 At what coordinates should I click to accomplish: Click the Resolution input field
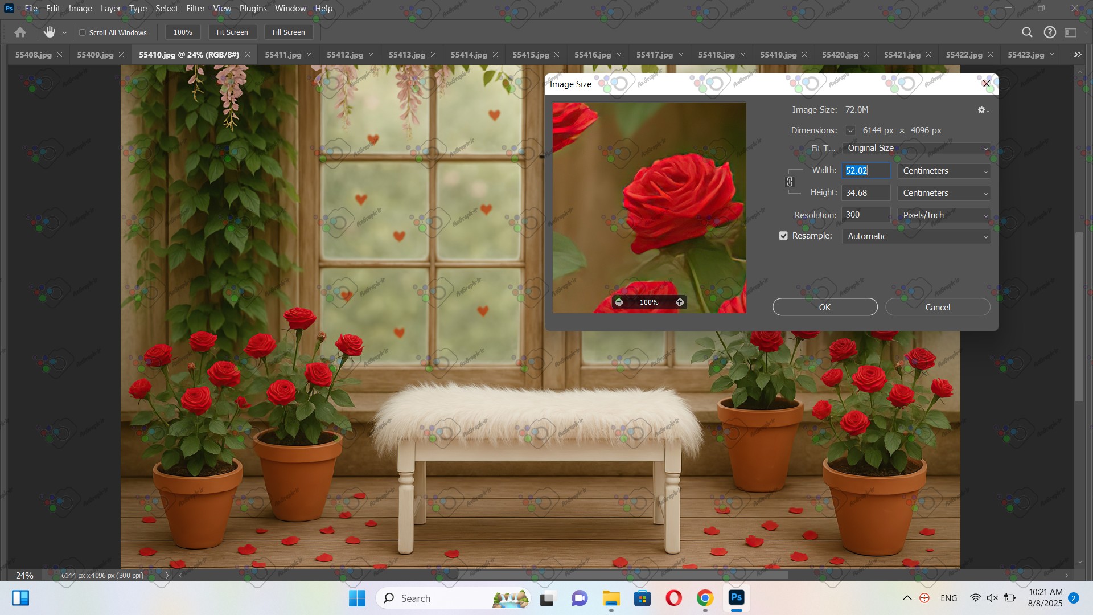tap(865, 215)
